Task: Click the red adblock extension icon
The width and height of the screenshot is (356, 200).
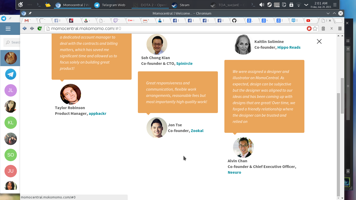Action: [309, 28]
